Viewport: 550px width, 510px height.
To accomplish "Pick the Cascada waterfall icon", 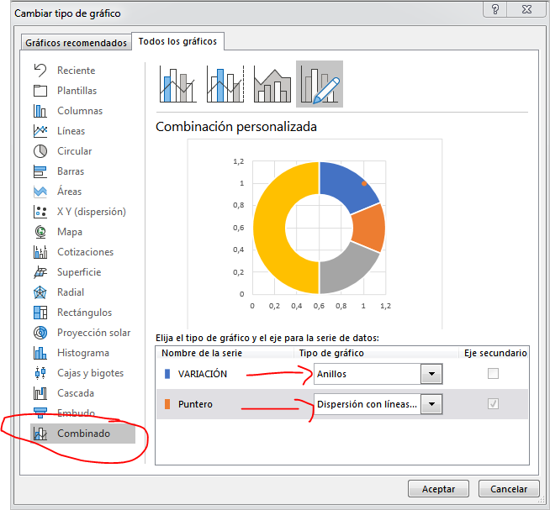I will (40, 393).
